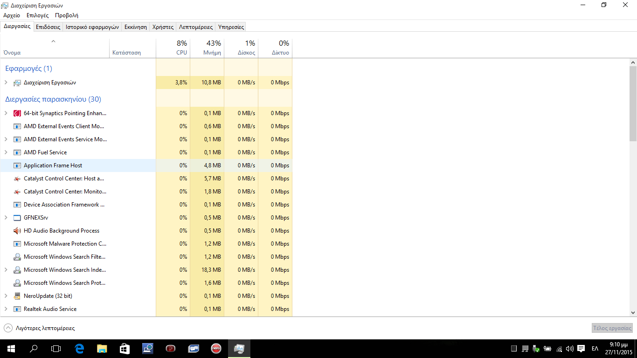Expand the GFNEXSrv process row

tap(6, 218)
